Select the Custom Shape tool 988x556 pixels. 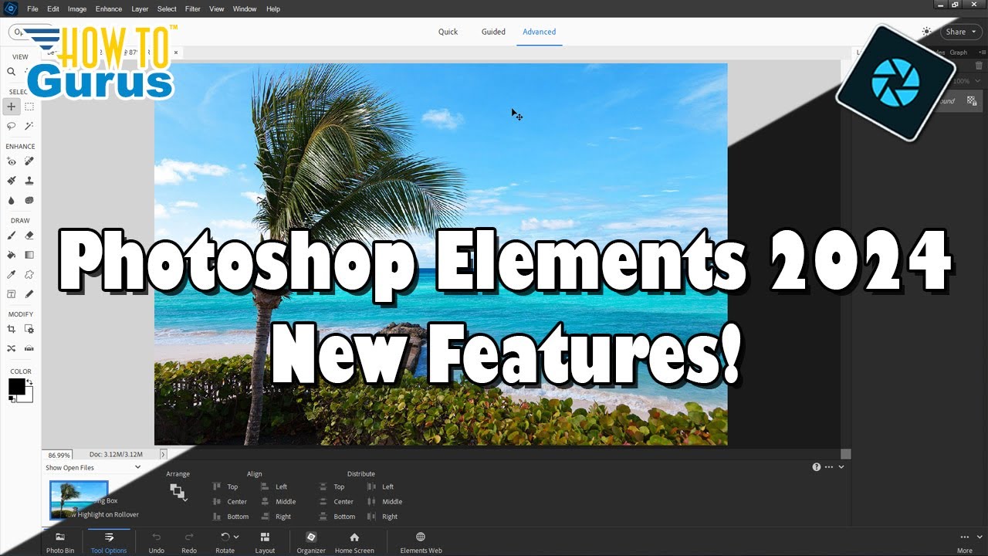[29, 274]
